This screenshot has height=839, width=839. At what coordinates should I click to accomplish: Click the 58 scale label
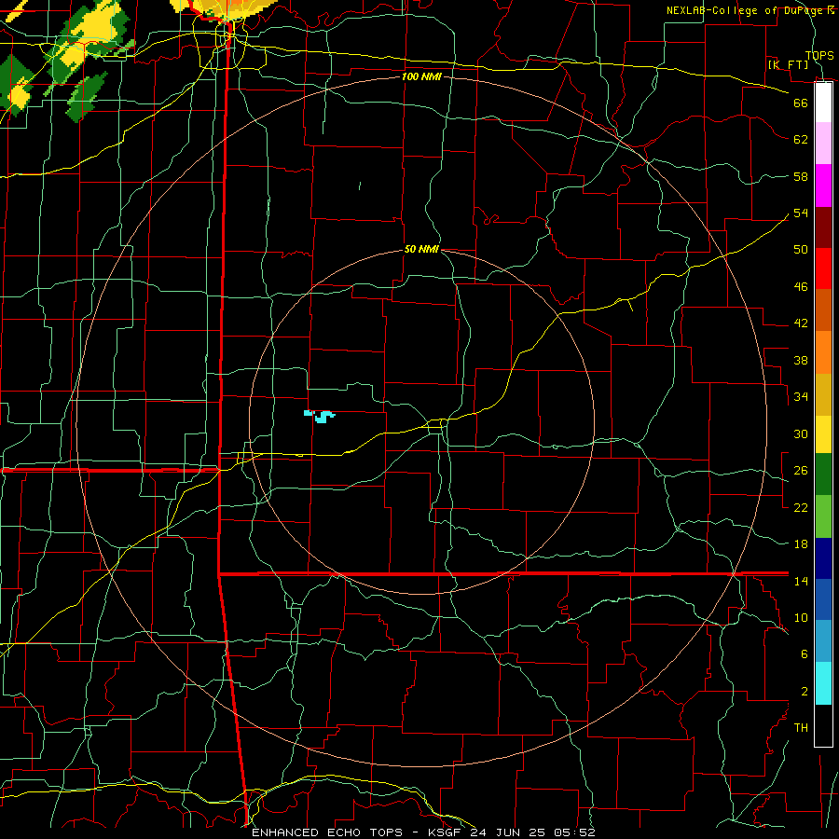tap(801, 176)
